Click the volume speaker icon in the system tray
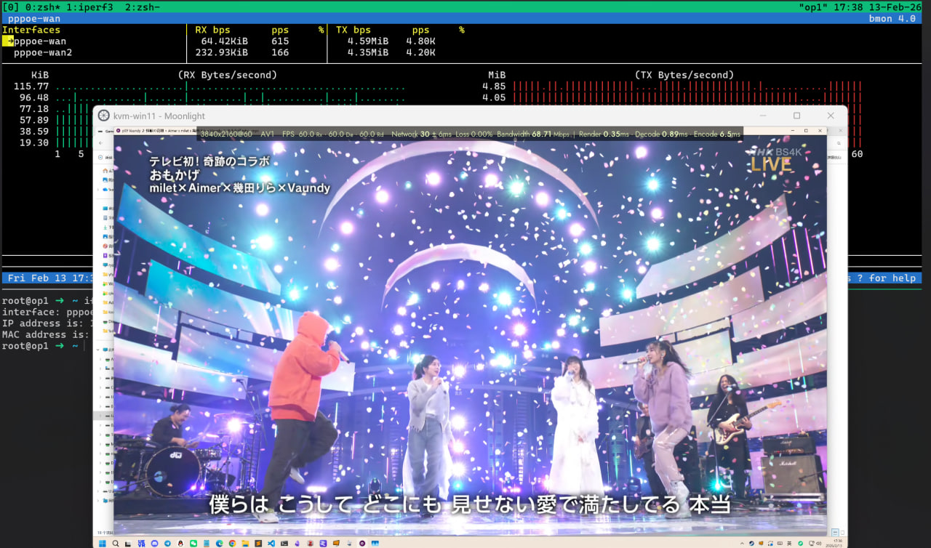Image resolution: width=931 pixels, height=548 pixels. coord(819,543)
